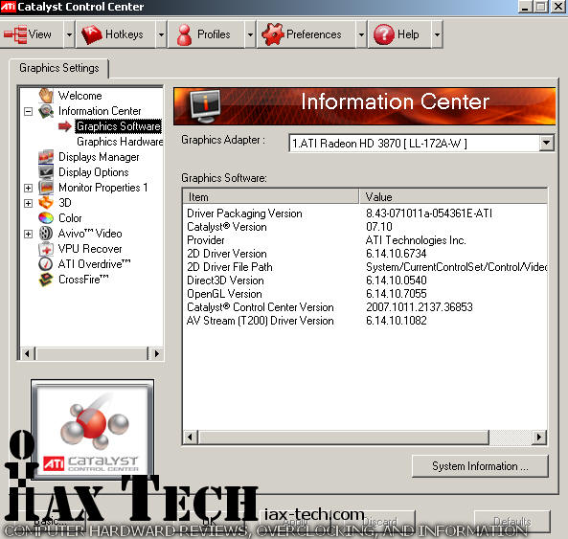The height and width of the screenshot is (539, 568).
Task: Open the Help dropdown arrow
Action: coord(437,34)
